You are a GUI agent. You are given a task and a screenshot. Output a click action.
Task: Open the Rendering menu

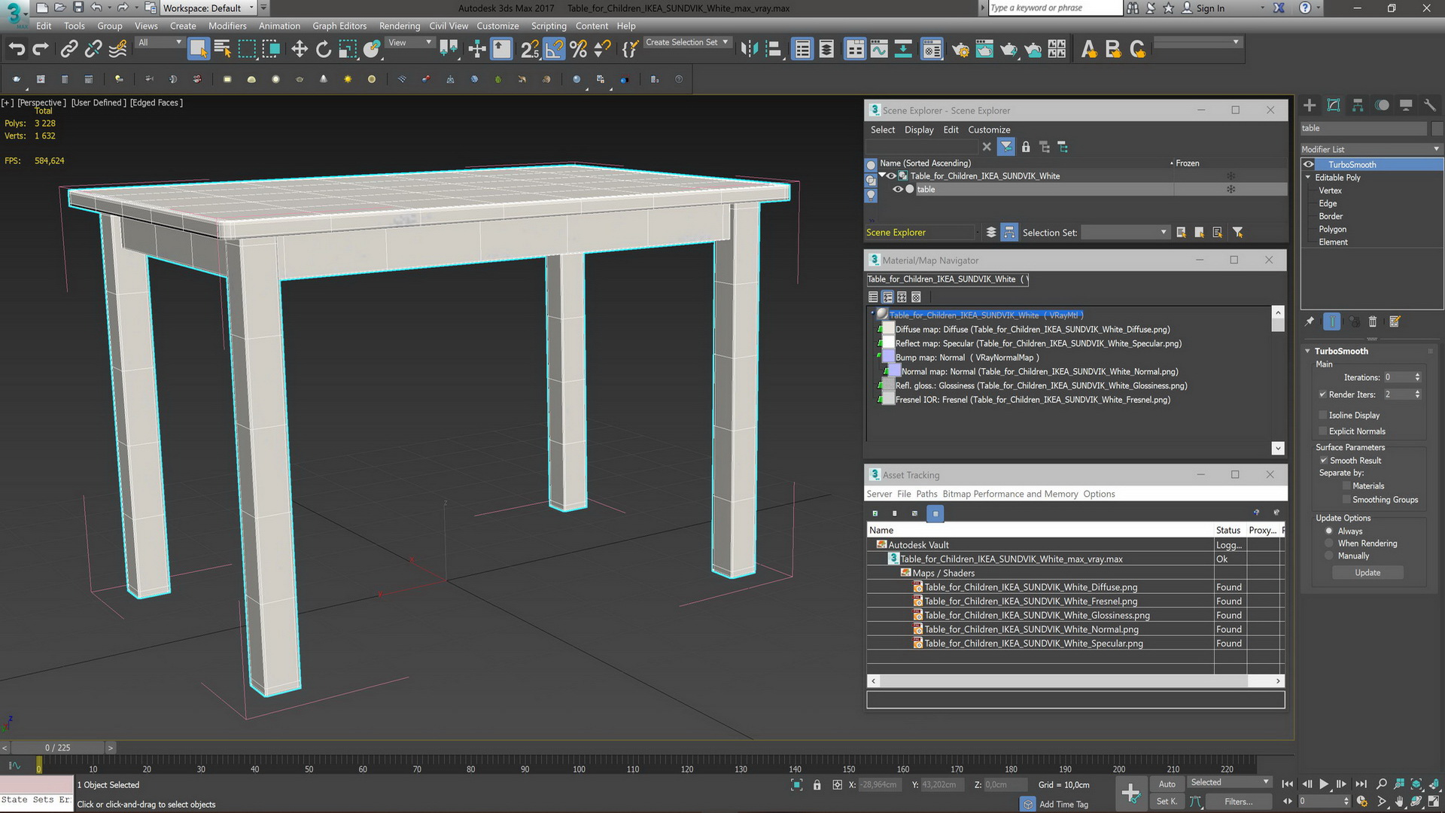[400, 26]
